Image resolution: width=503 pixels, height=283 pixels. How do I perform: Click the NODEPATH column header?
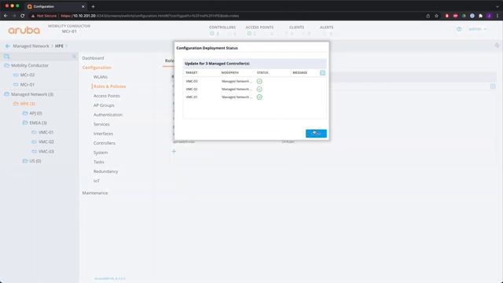click(230, 73)
